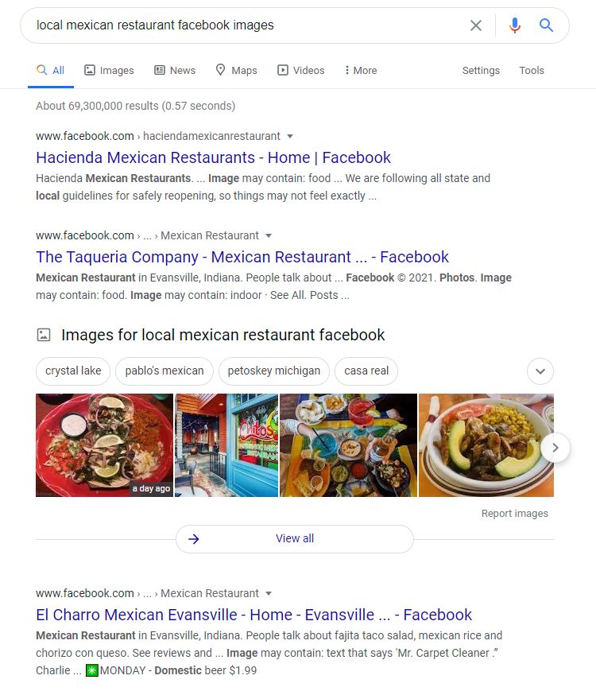The height and width of the screenshot is (691, 596).
Task: Click View all images button
Action: pyautogui.click(x=295, y=538)
